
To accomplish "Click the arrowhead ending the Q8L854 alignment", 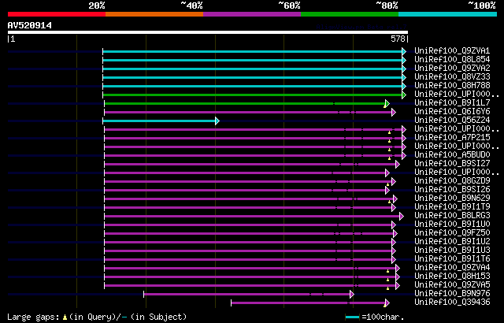I will coord(404,61).
